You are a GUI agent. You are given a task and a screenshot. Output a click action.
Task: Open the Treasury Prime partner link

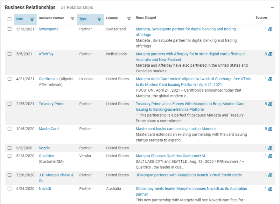pyautogui.click(x=52, y=104)
